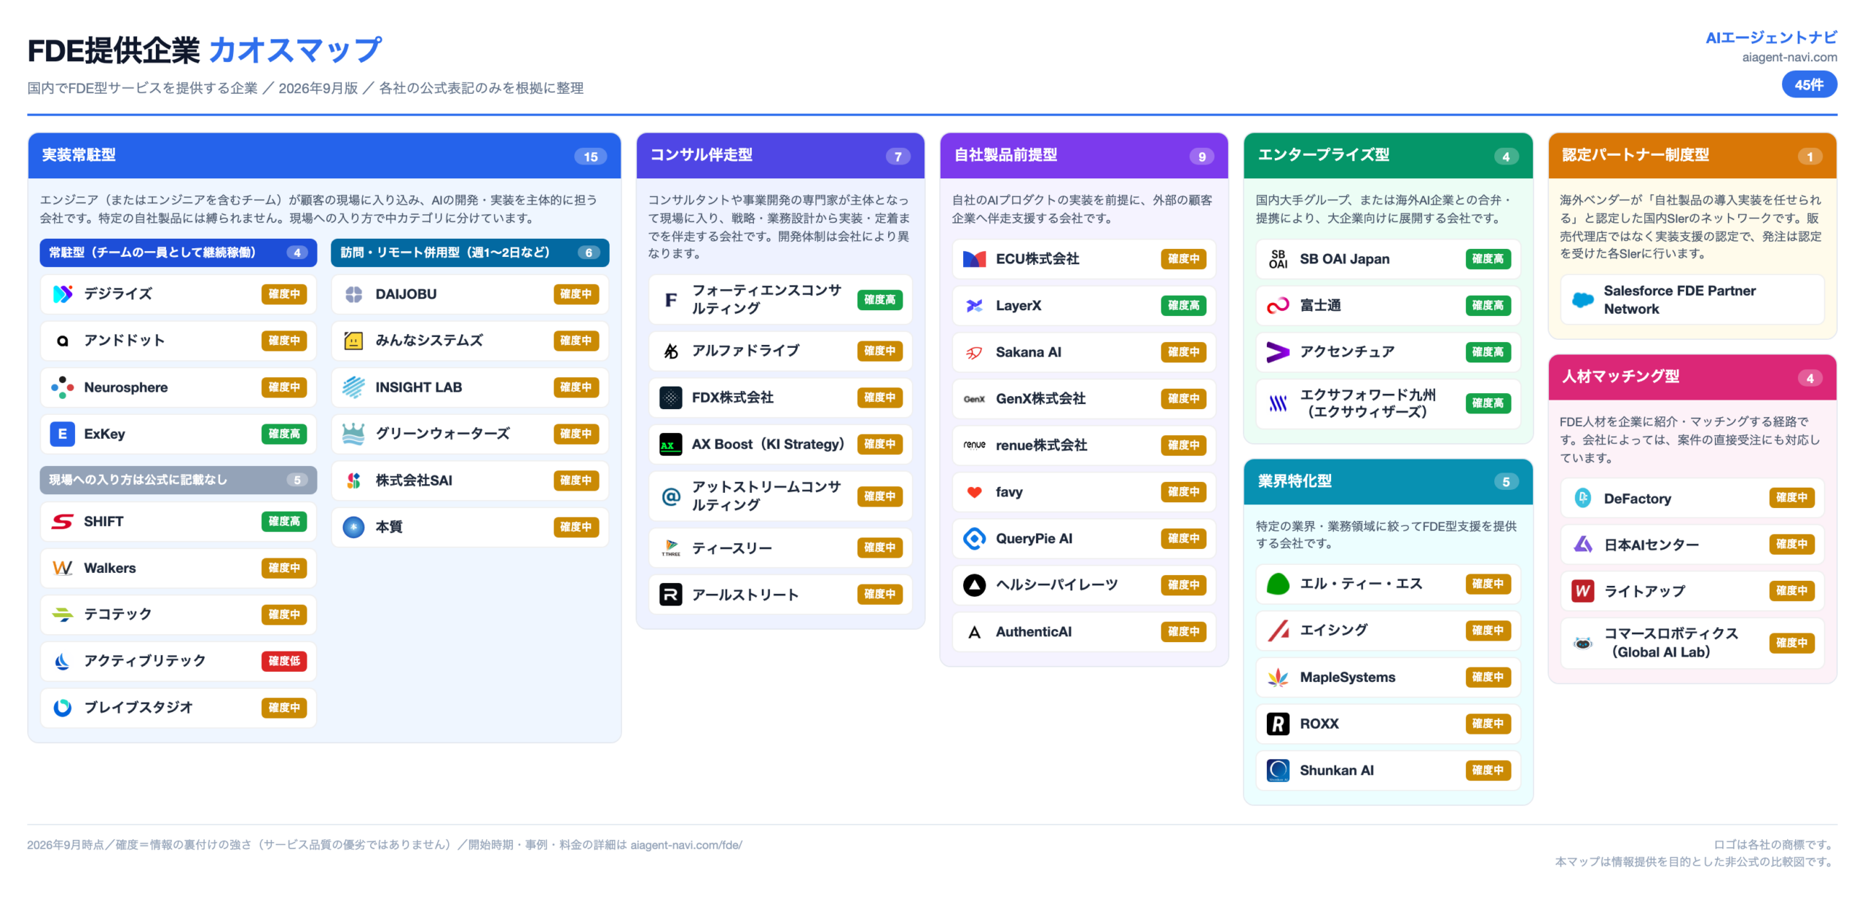The height and width of the screenshot is (899, 1865).
Task: Click the ROXX black R logo
Action: (x=1278, y=724)
